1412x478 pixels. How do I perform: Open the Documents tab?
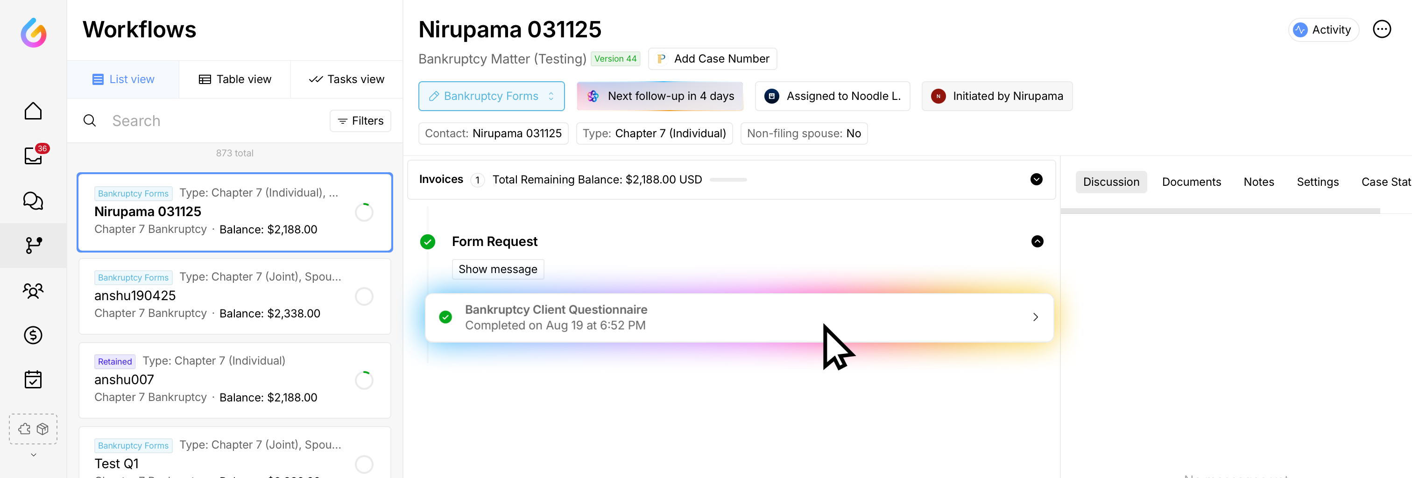click(x=1191, y=182)
